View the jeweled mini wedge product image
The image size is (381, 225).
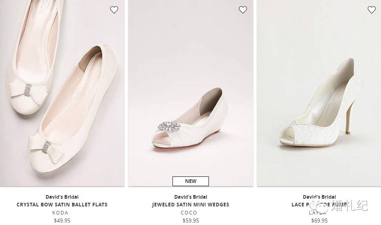point(190,93)
